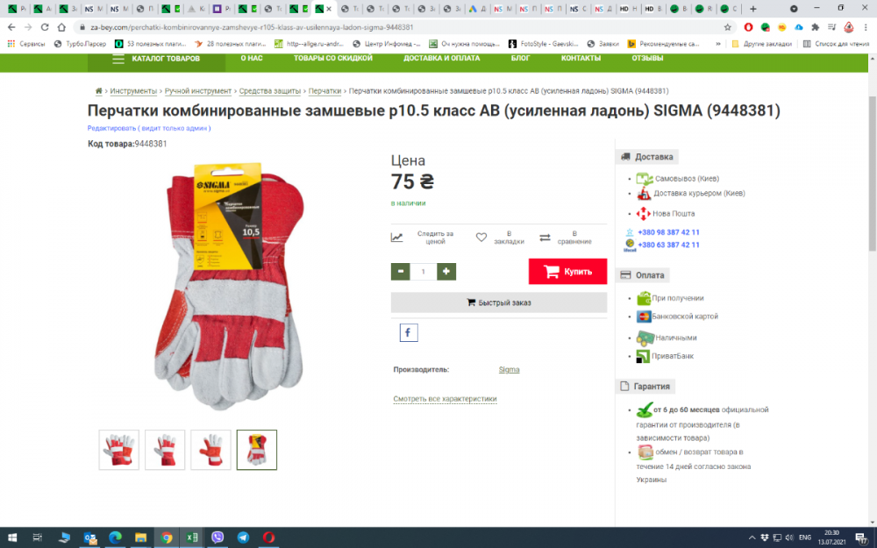Decrease quantity with the minus button
Screen dimensions: 877x548
tap(400, 272)
